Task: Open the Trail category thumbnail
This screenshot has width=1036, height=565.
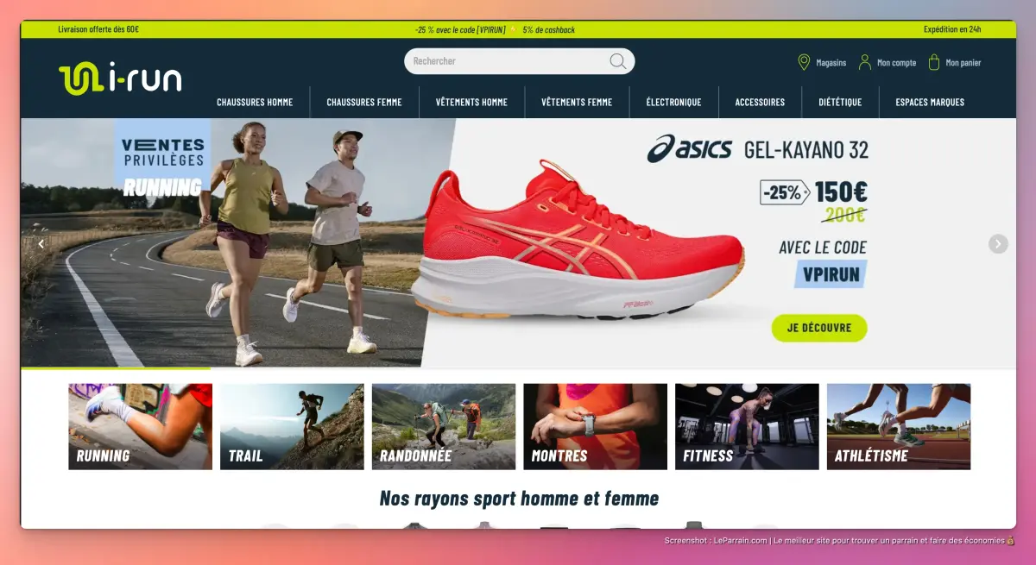Action: point(292,426)
